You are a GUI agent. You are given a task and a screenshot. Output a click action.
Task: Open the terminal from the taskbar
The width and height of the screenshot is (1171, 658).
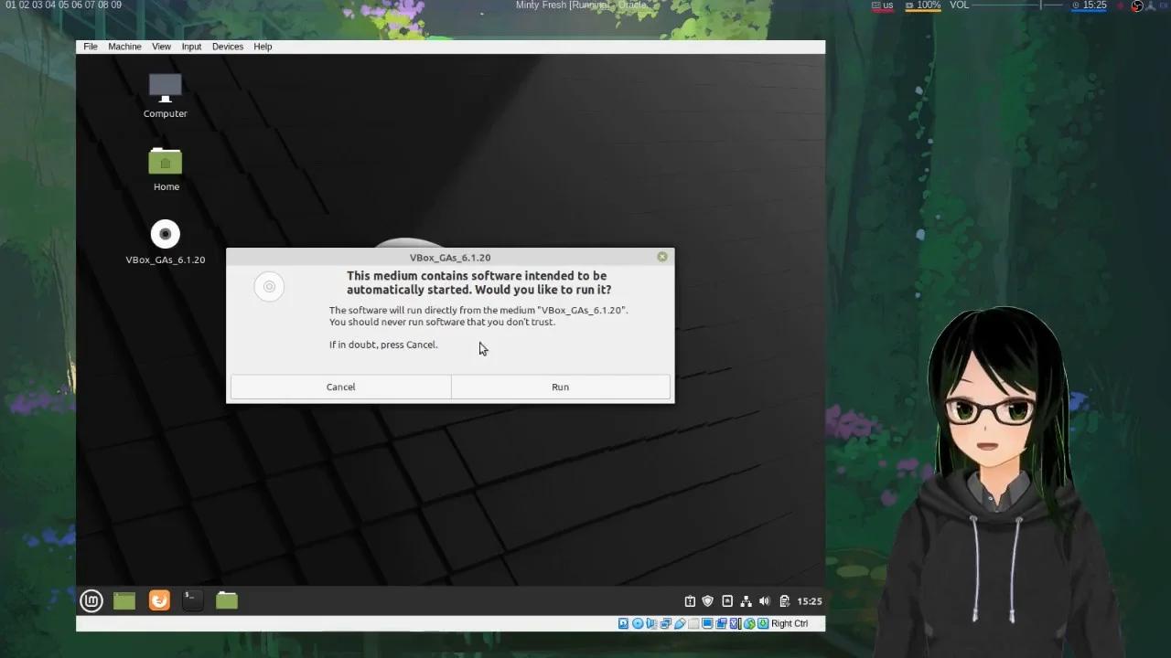(x=192, y=600)
